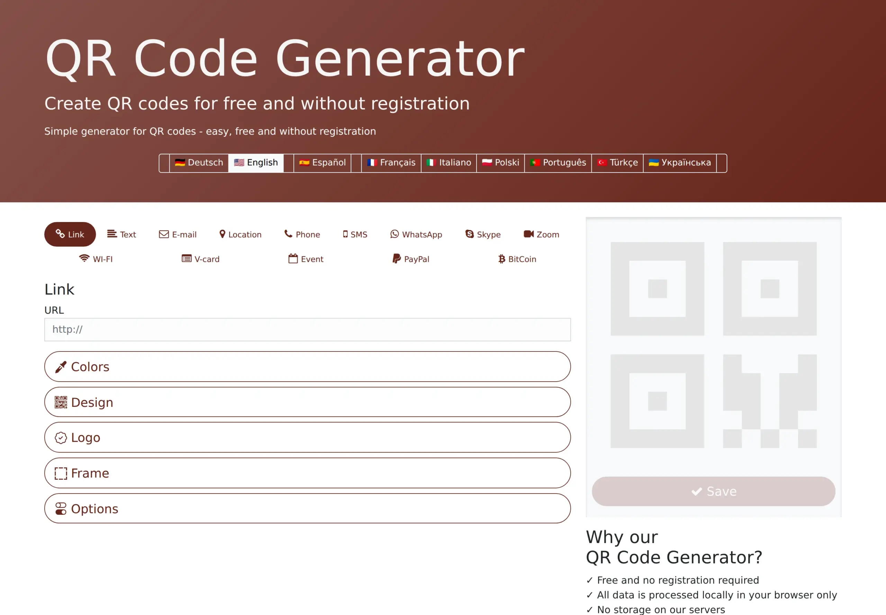
Task: Click the Save button
Action: point(713,491)
